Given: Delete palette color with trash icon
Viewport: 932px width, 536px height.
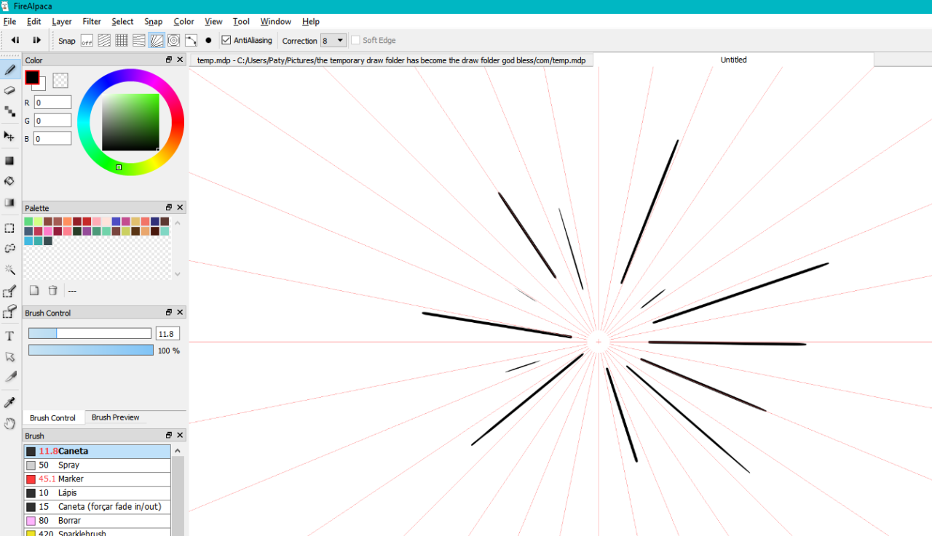Looking at the screenshot, I should pyautogui.click(x=52, y=290).
